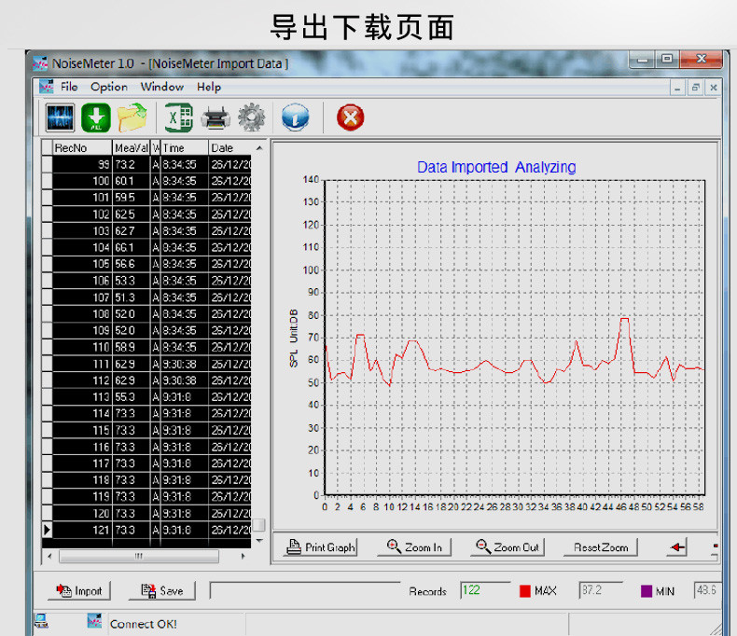Click the Zoom In button
737x636 pixels.
tap(414, 547)
